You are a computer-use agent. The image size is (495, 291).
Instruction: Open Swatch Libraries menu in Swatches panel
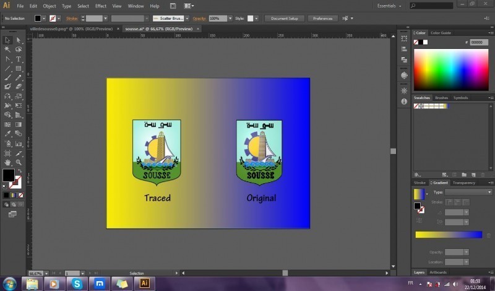[x=417, y=175]
